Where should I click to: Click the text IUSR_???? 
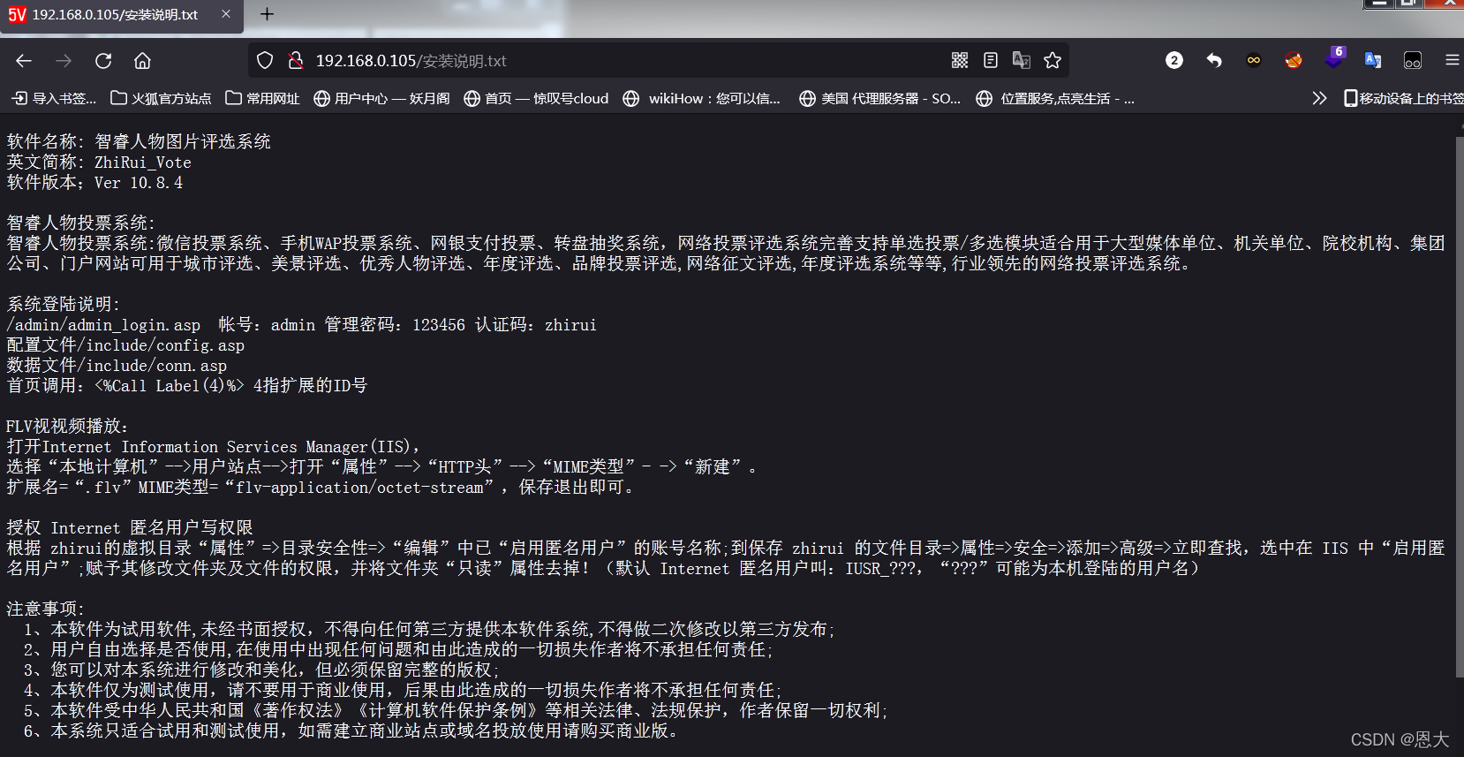(880, 569)
